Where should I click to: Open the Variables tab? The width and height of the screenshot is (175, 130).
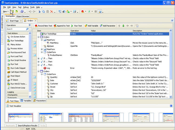26,101
